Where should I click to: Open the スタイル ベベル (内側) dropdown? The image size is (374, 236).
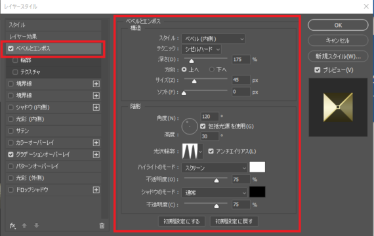[213, 39]
